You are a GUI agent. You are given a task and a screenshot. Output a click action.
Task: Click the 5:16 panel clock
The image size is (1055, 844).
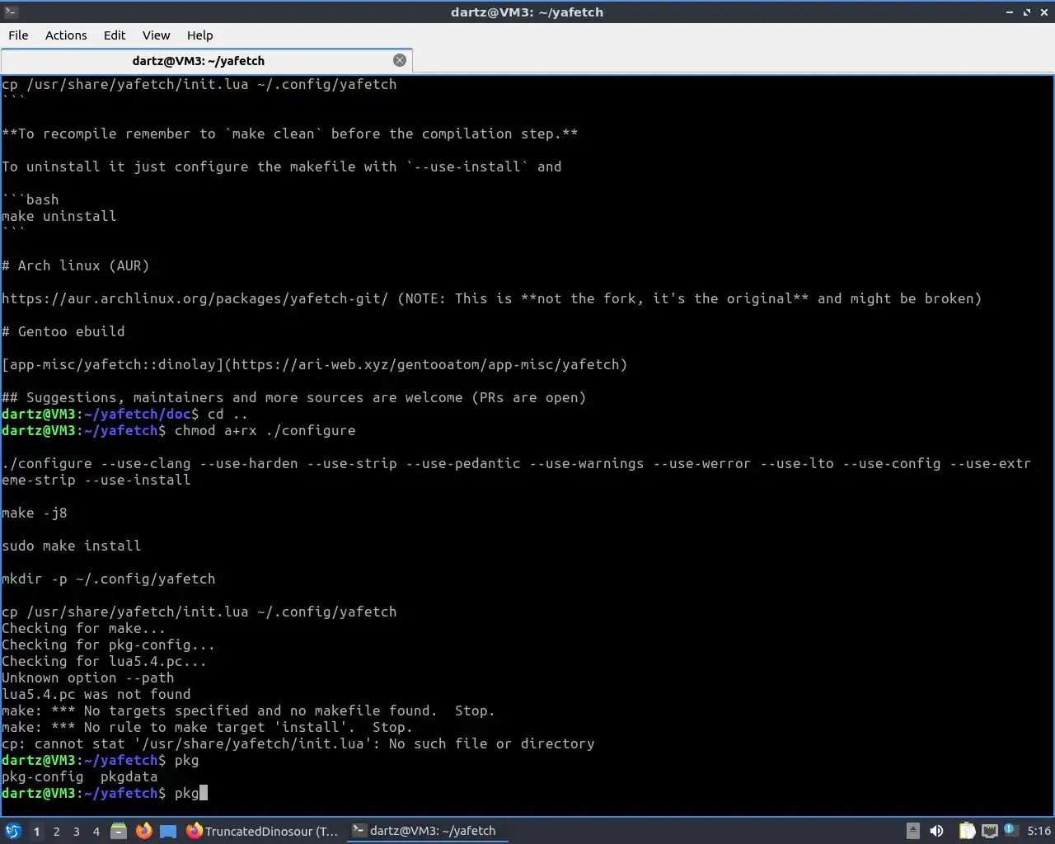coord(1039,831)
